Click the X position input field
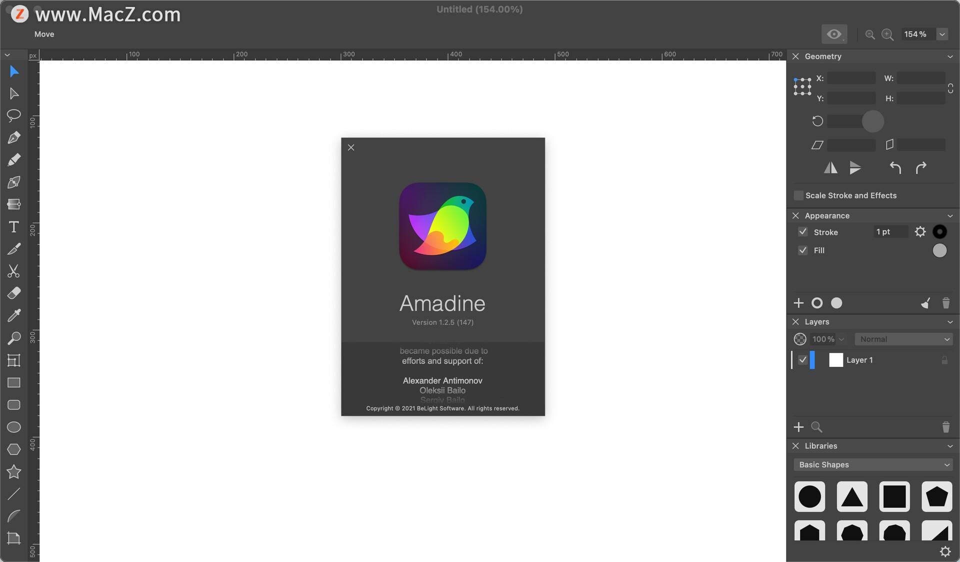The width and height of the screenshot is (960, 562). pos(851,78)
